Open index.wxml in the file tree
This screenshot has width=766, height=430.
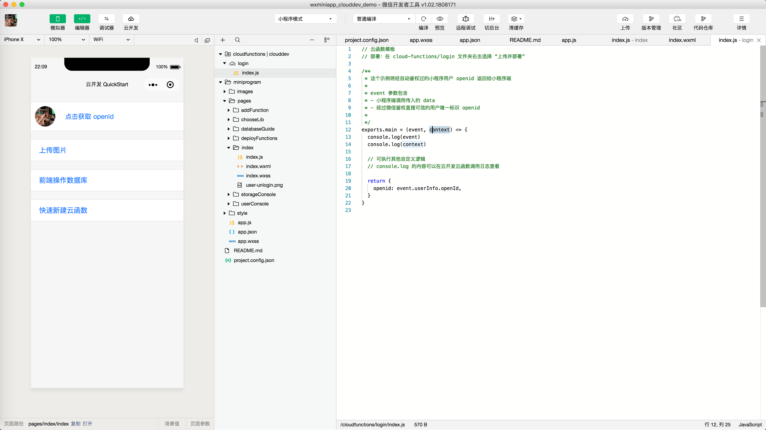pos(258,166)
